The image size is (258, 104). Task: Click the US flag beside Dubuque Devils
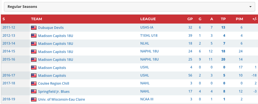pos(34,28)
